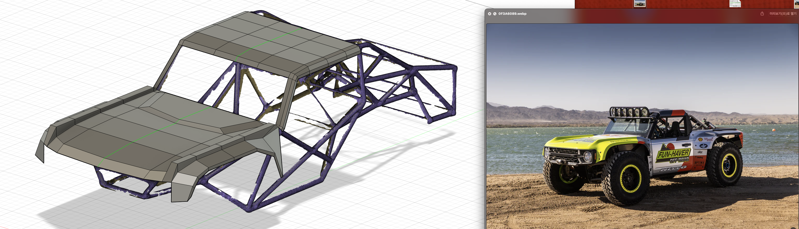This screenshot has width=799, height=229.
Task: Click the Share icon in Quick Look
Action: click(x=762, y=14)
